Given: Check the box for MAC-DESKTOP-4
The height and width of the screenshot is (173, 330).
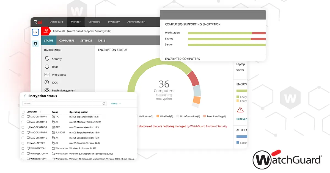Looking at the screenshot, I should point(23,132).
